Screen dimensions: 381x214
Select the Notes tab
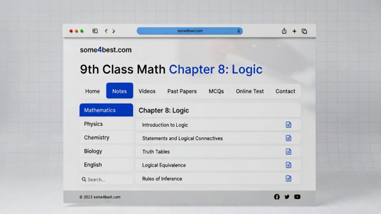tap(120, 91)
